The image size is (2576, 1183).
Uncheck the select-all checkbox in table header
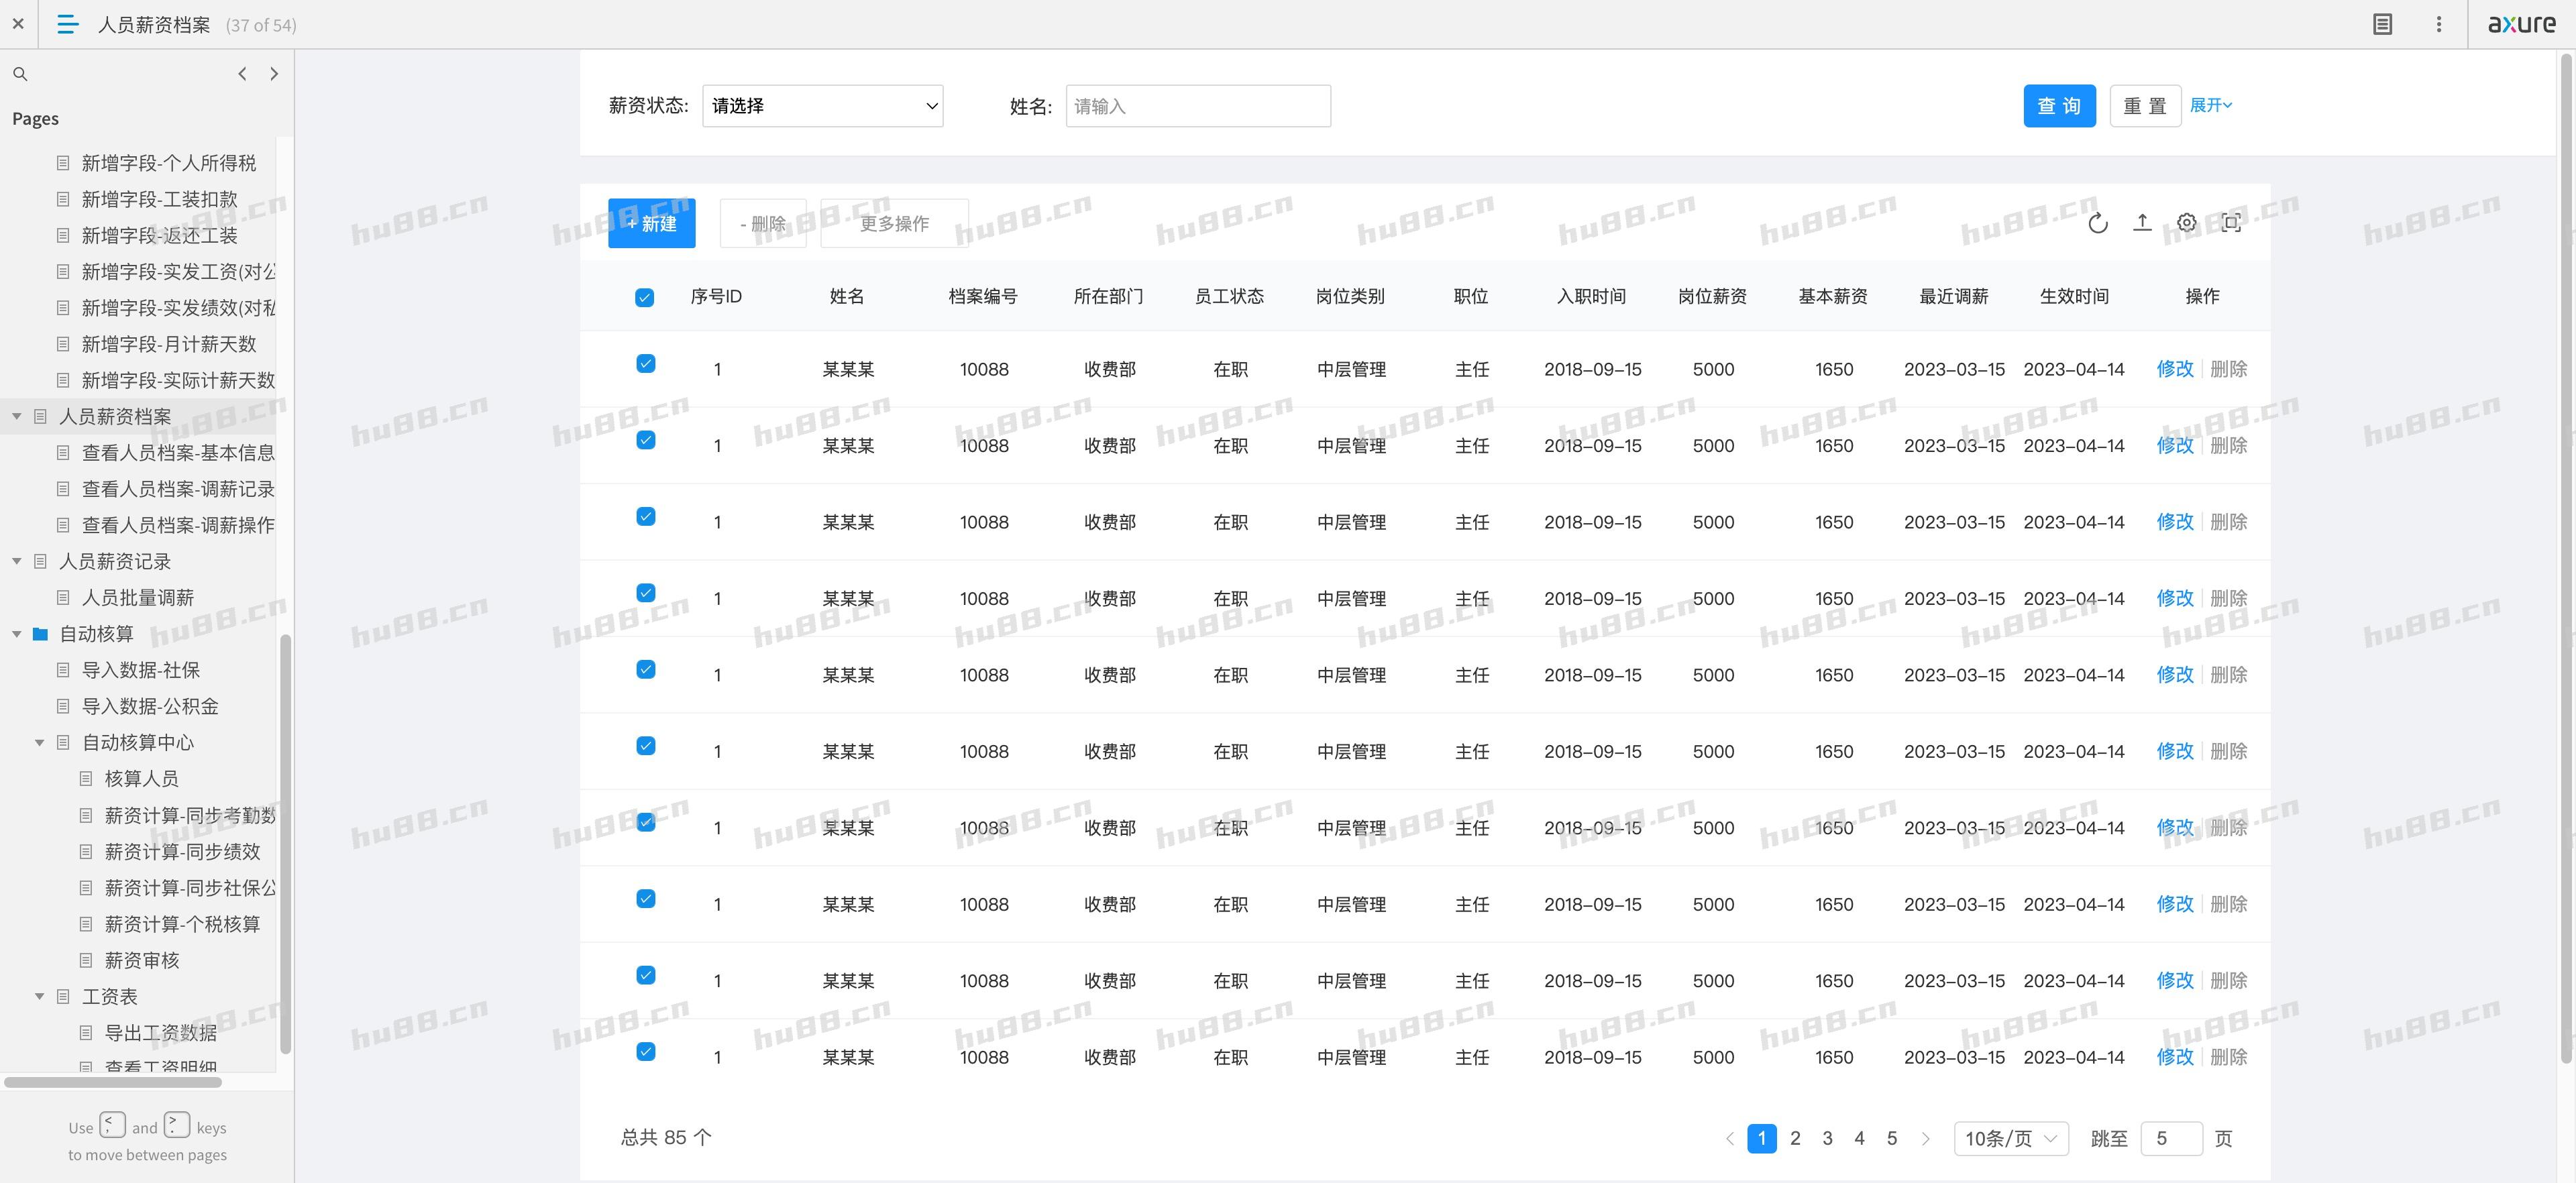(x=645, y=296)
